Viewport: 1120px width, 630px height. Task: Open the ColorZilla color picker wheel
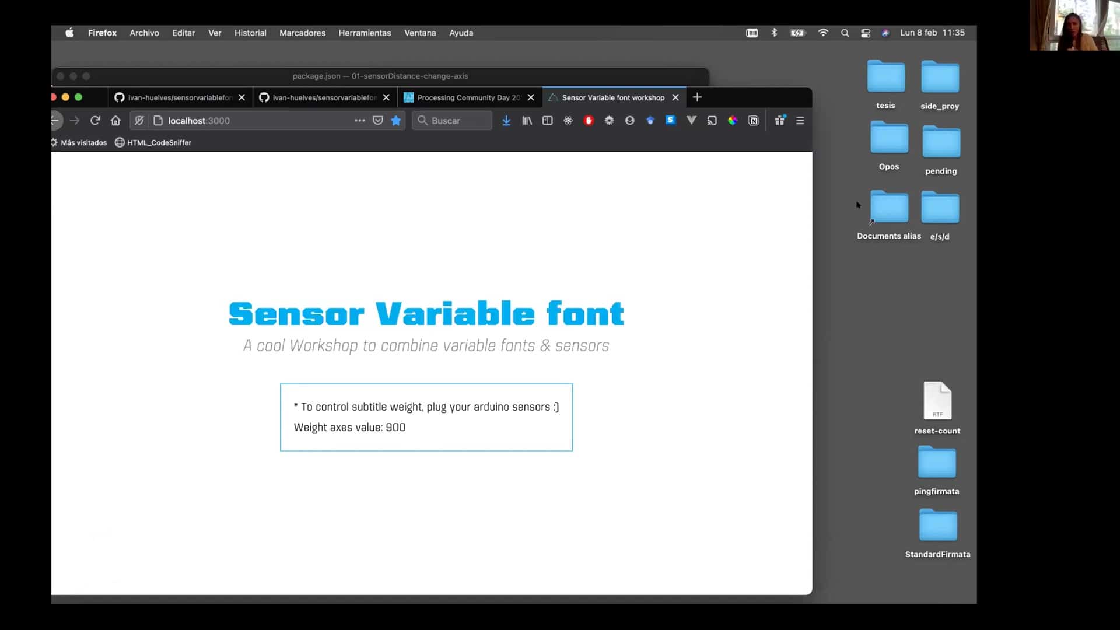click(733, 120)
